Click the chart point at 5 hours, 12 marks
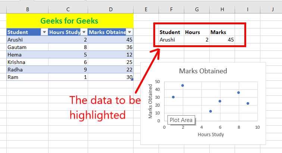This screenshot has width=282, height=153. (211, 111)
